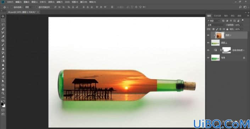Lock layer position
250x129 pixels.
pos(220,29)
